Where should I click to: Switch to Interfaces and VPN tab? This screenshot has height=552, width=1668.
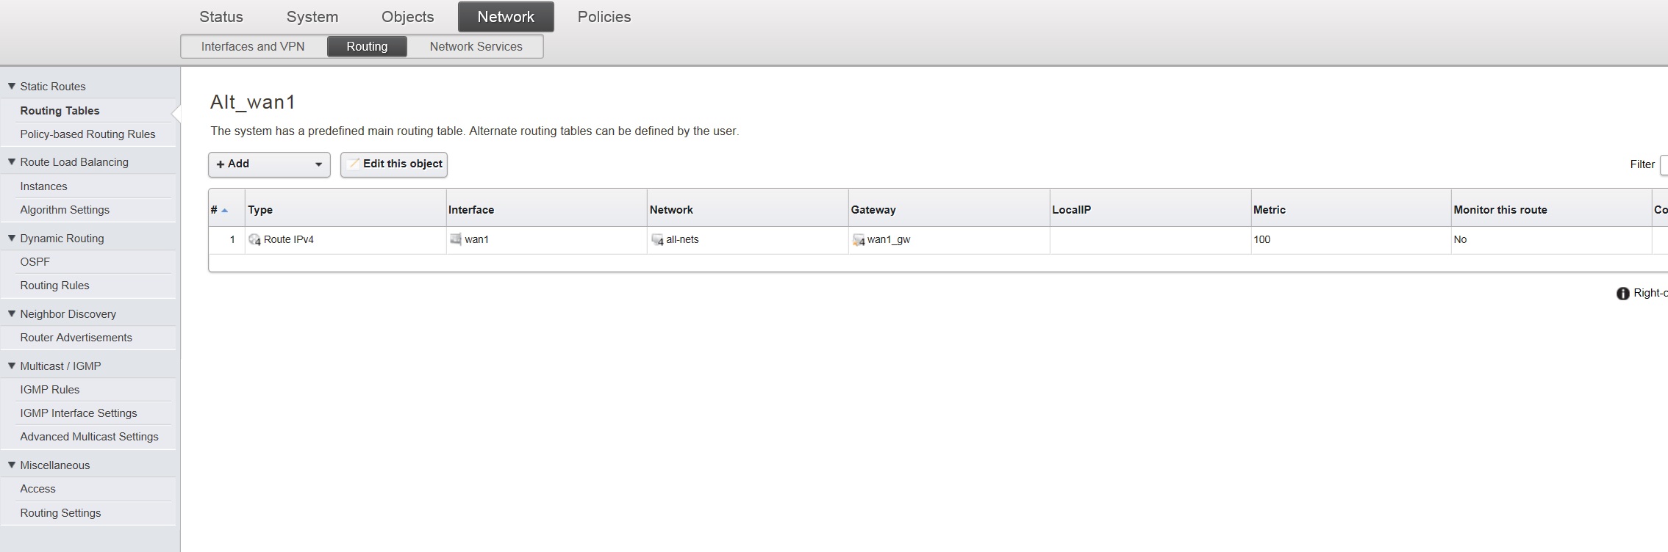(253, 46)
